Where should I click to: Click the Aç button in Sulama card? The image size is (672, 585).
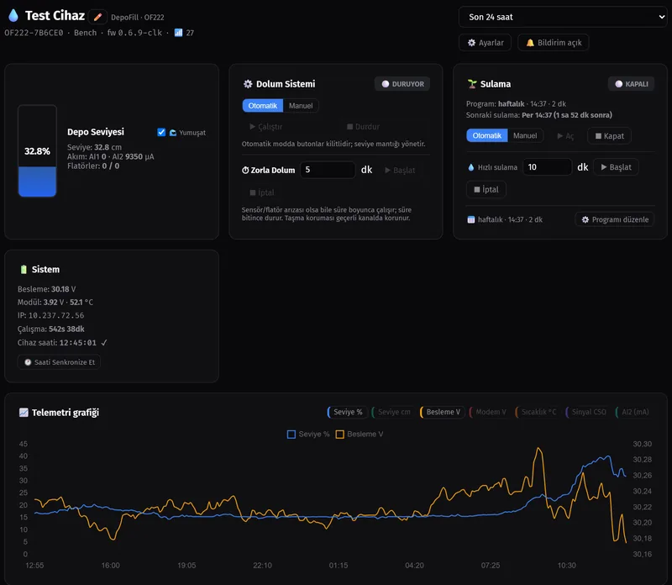tap(565, 136)
